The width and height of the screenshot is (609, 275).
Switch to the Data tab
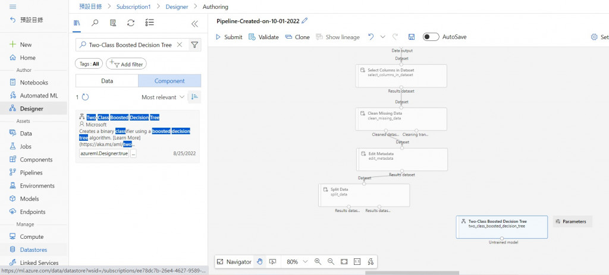pos(107,81)
